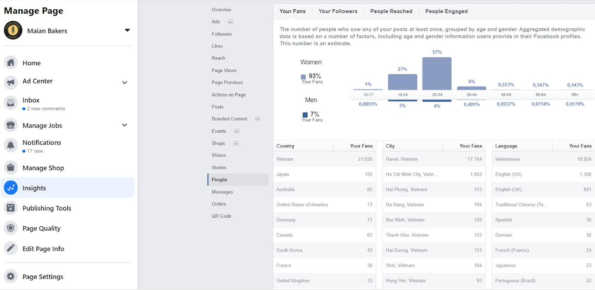This screenshot has width=595, height=290.
Task: Expand the Ad Center section chevron
Action: (x=125, y=82)
